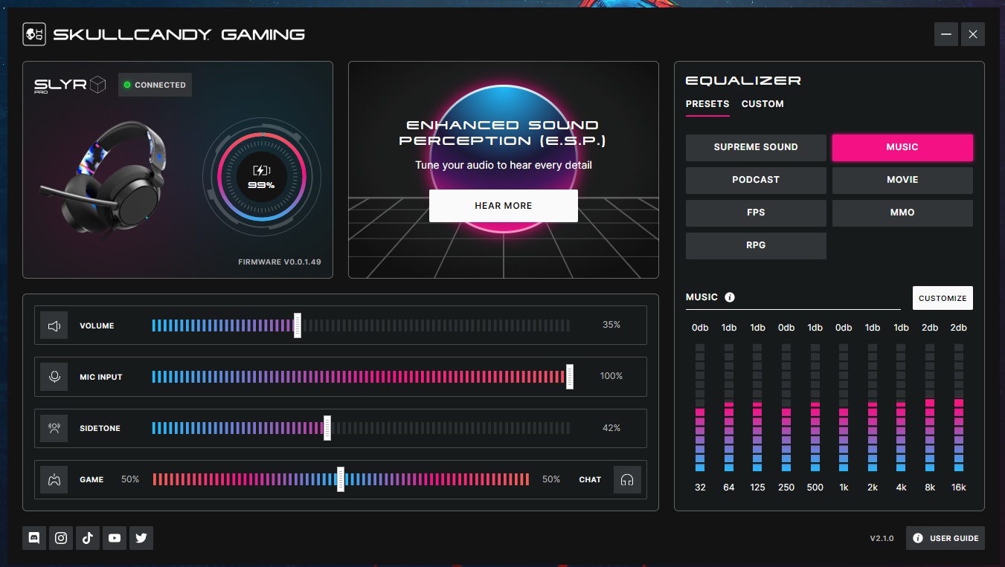Viewport: 1005px width, 567px height.
Task: Click the game controller icon
Action: (x=54, y=479)
